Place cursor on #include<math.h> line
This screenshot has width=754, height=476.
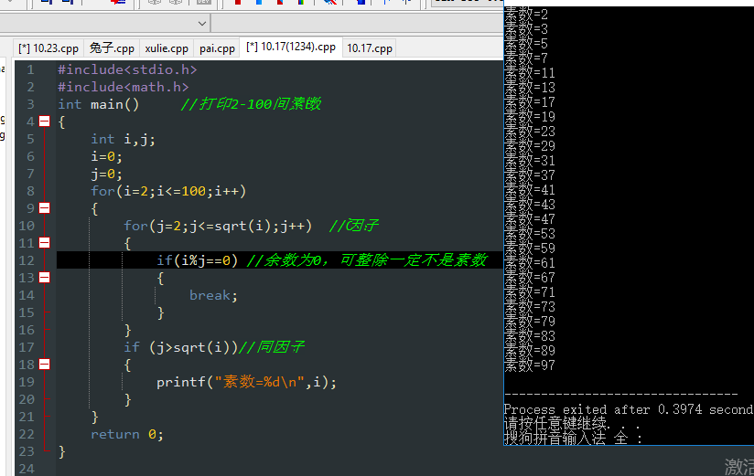pos(124,87)
